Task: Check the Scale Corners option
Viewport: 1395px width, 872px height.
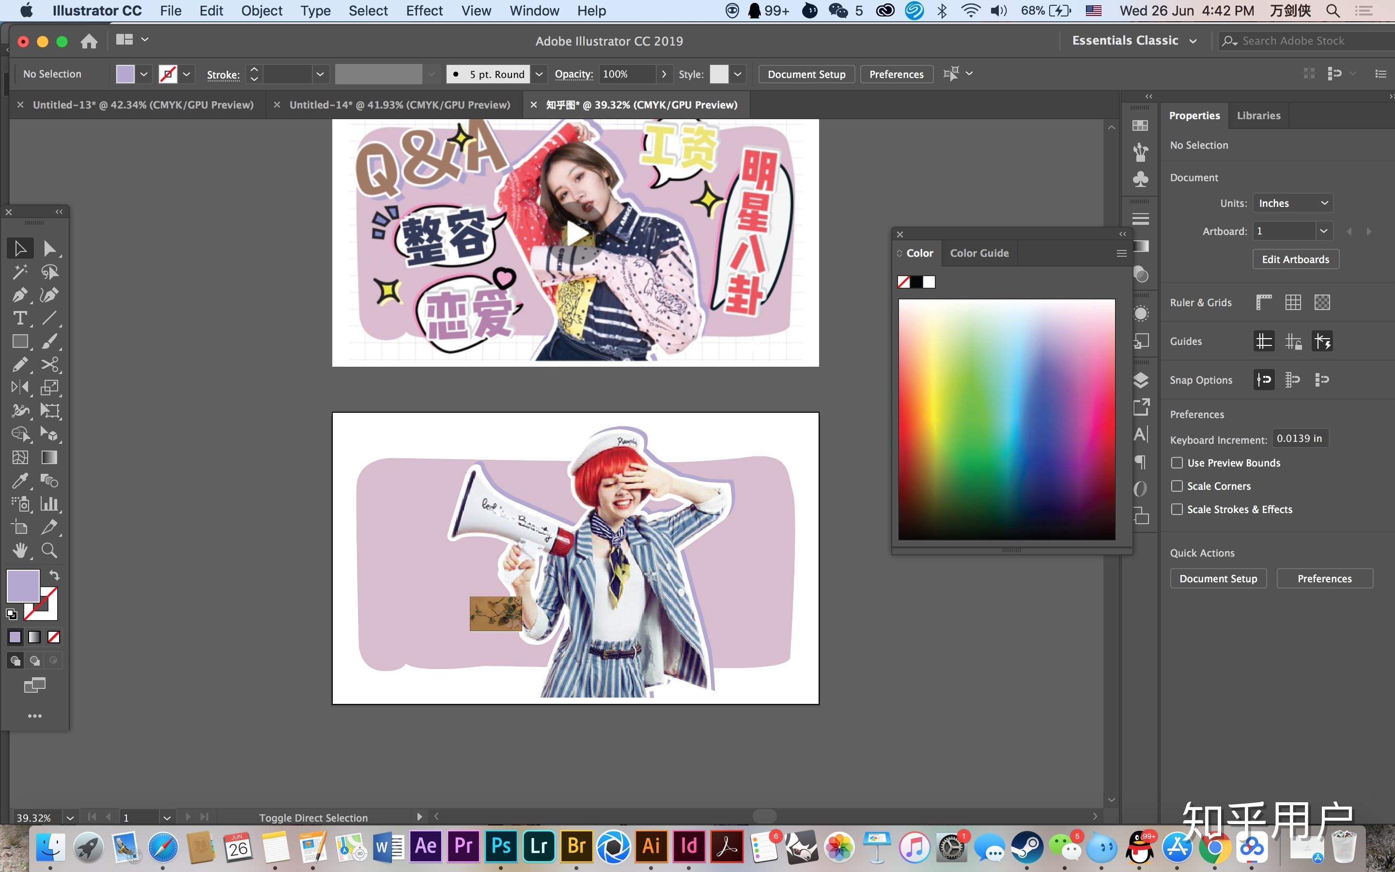Action: click(1177, 486)
